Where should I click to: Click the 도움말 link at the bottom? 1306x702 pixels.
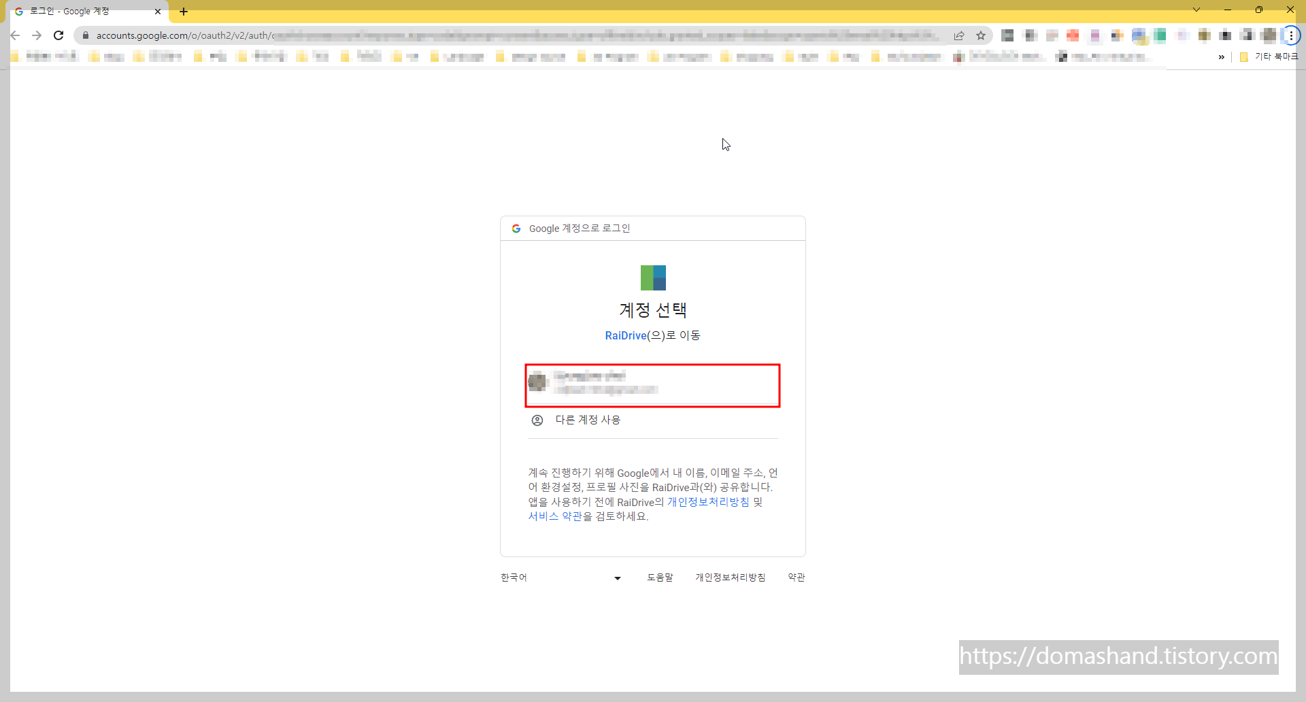[x=660, y=577]
